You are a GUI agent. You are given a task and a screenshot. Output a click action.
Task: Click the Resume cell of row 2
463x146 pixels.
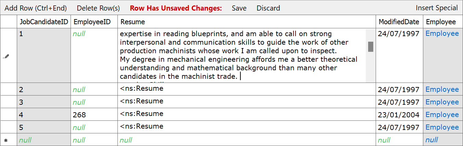(247, 89)
